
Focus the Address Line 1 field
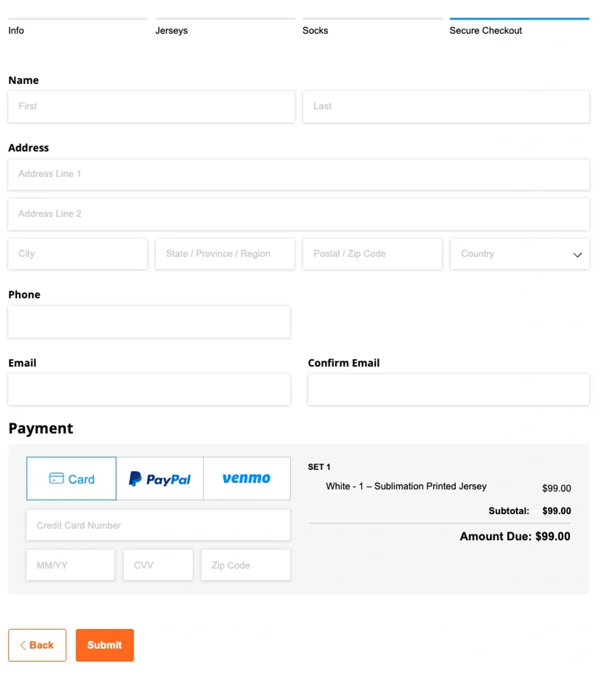pyautogui.click(x=299, y=174)
